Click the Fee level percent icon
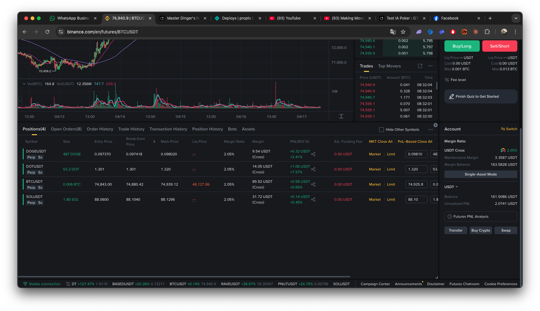The image size is (540, 311). tap(447, 80)
